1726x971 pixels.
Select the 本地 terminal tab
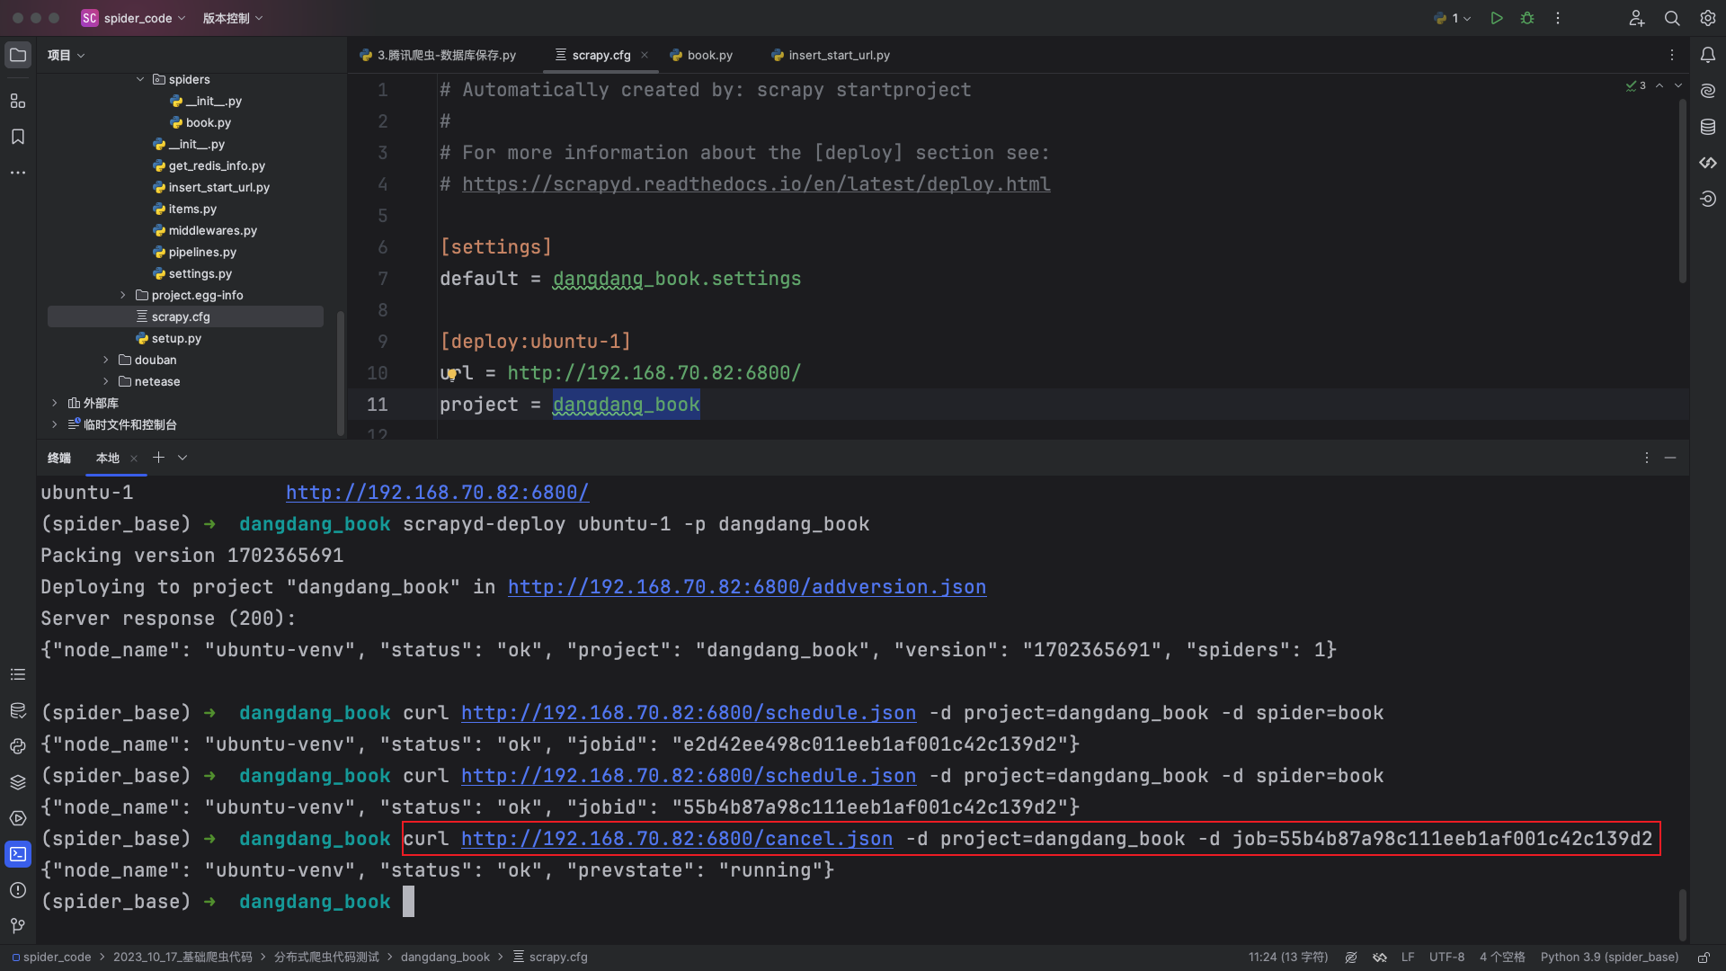(107, 458)
